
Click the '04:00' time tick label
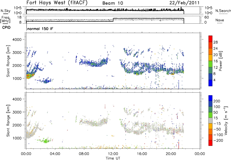tap(55, 154)
